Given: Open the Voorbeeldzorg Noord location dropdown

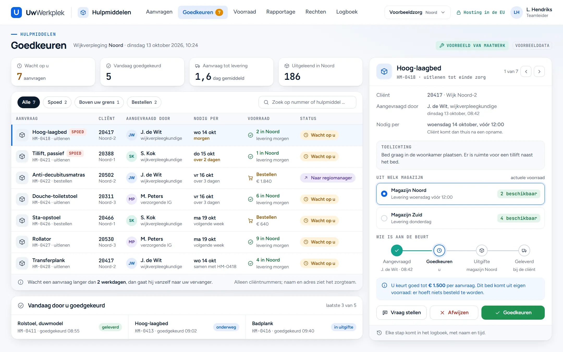Looking at the screenshot, I should point(417,12).
